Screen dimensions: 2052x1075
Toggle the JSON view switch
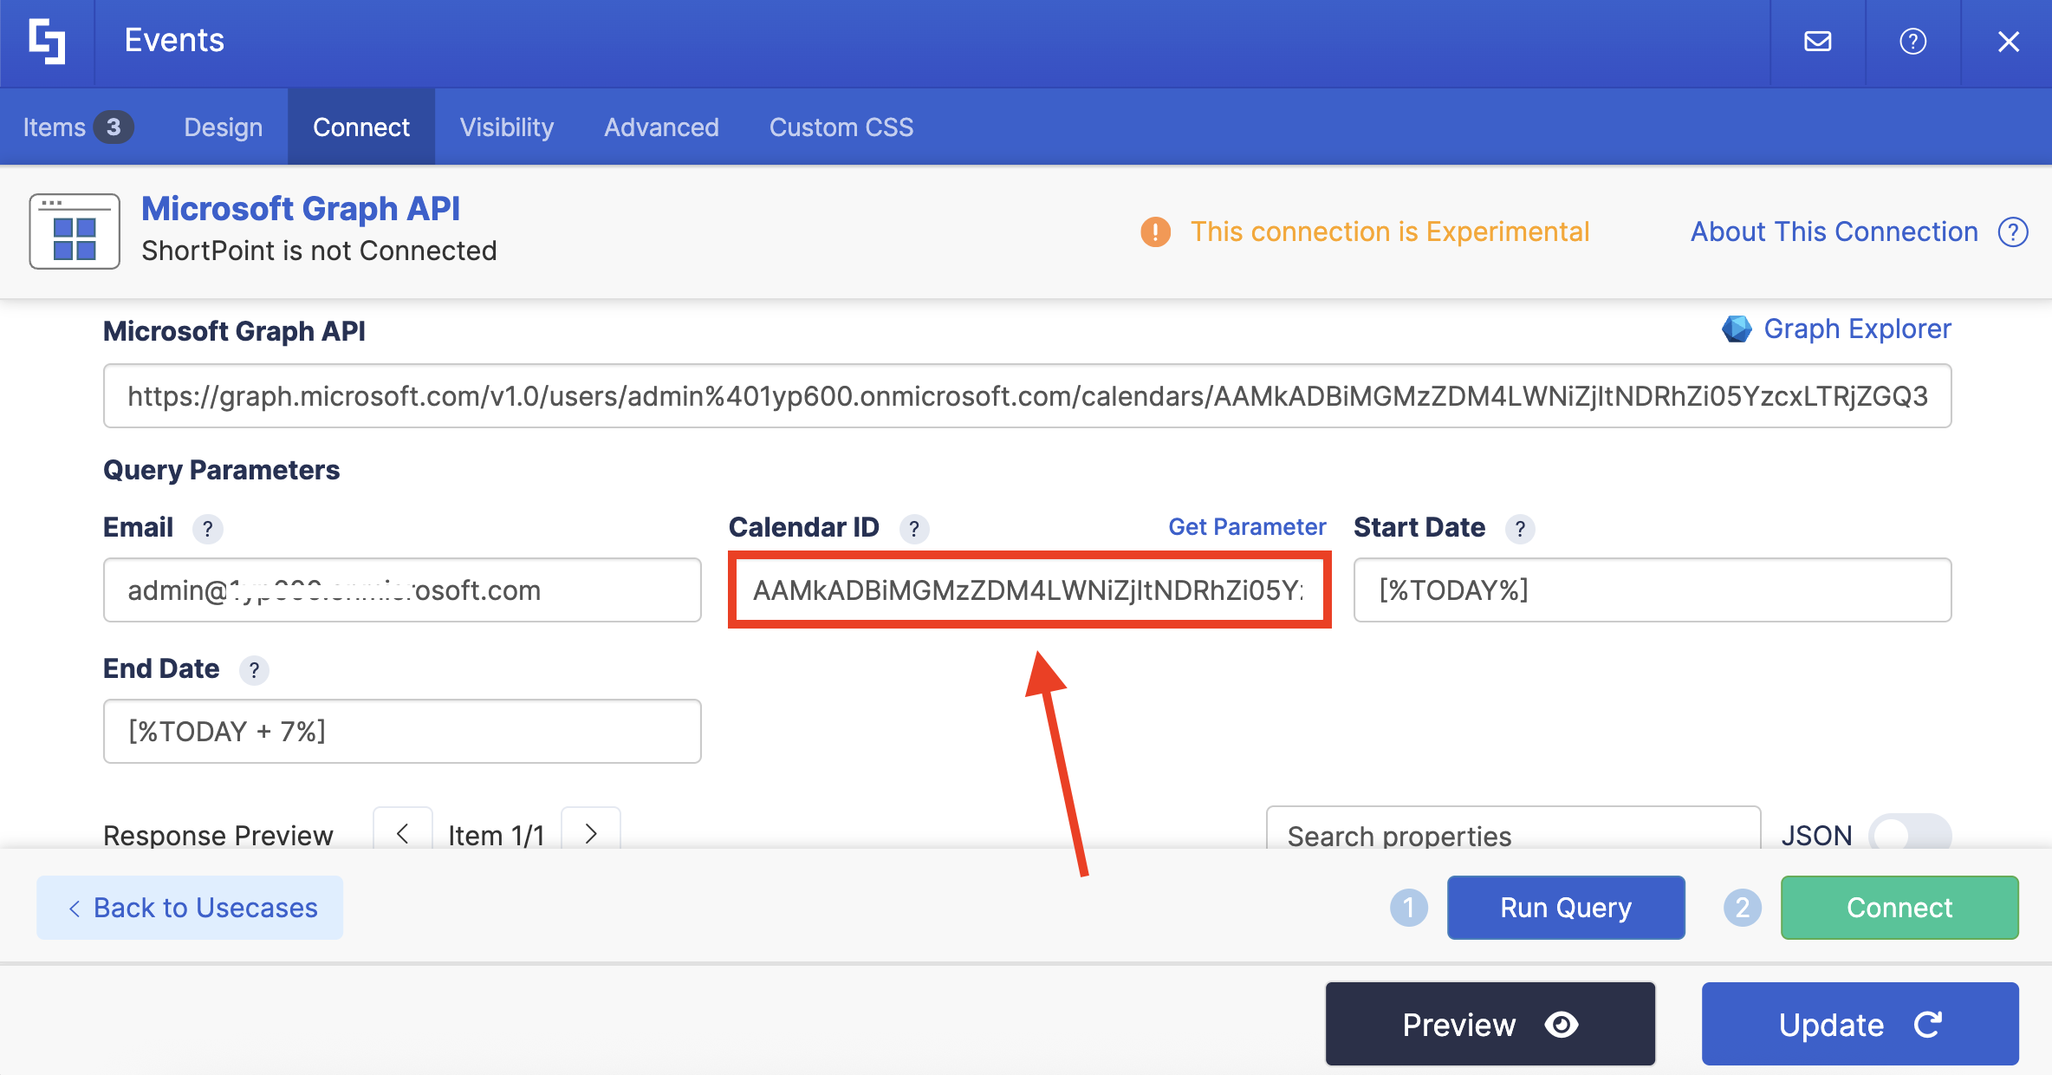pos(1909,834)
